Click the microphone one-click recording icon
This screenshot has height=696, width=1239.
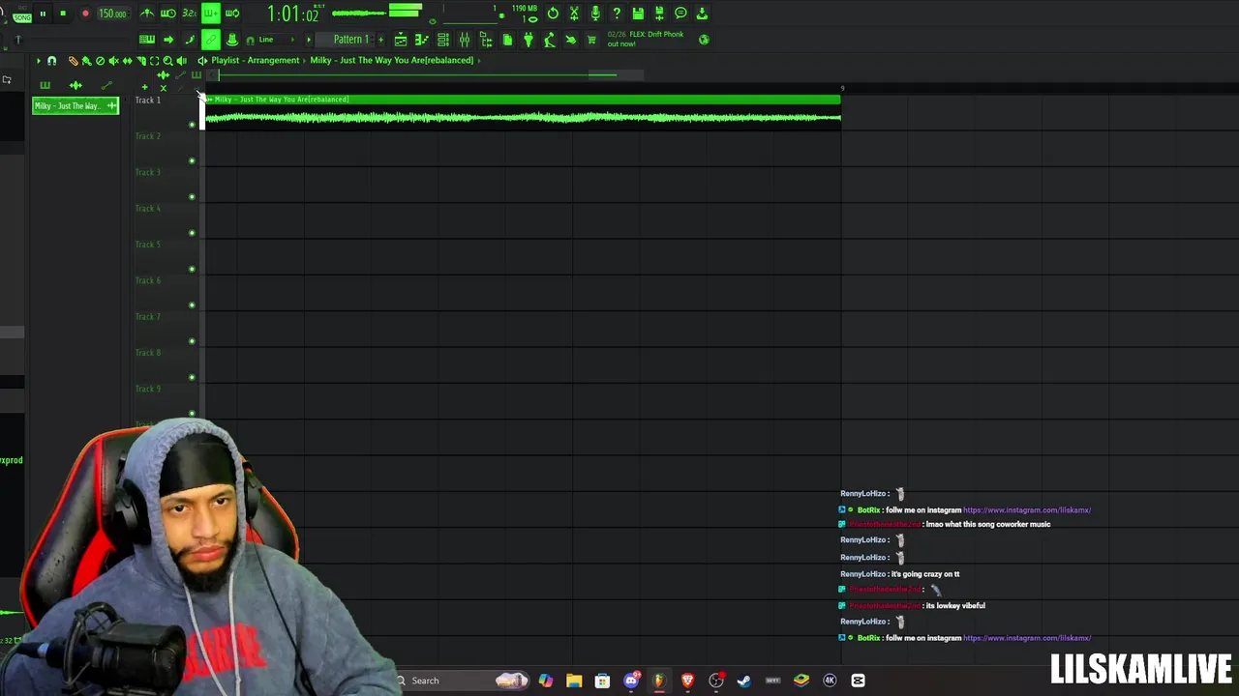tap(595, 14)
